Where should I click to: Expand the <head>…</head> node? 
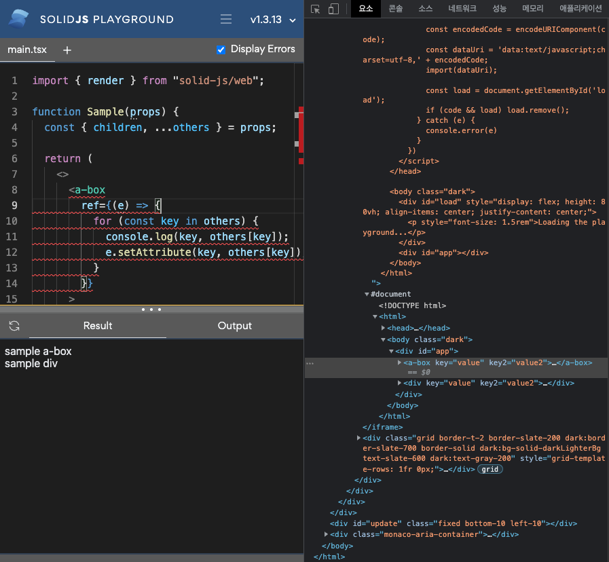pos(383,329)
